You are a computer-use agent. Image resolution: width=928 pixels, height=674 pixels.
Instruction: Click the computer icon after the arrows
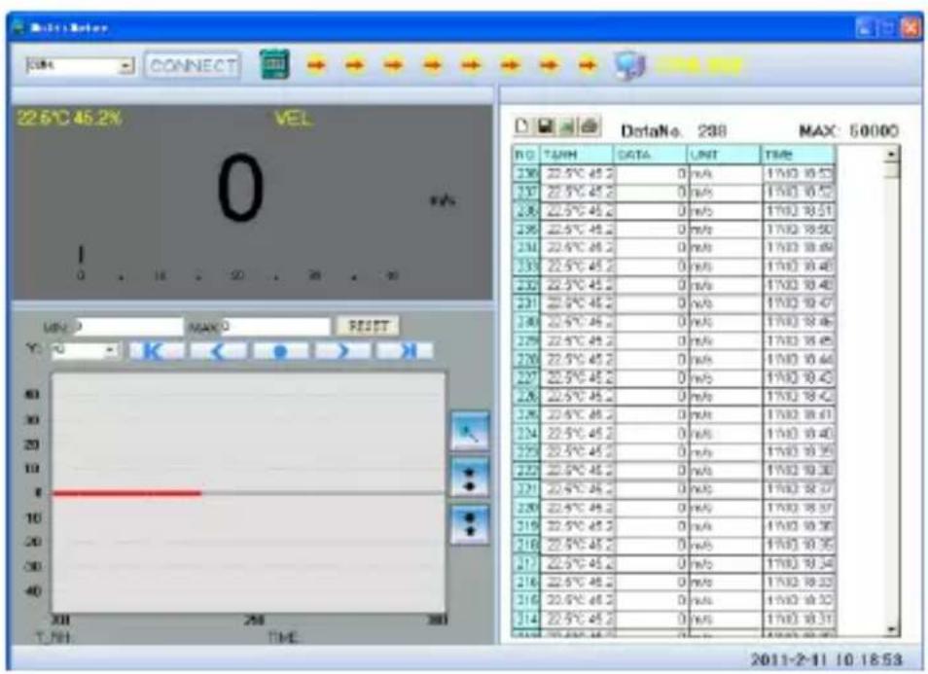click(630, 65)
